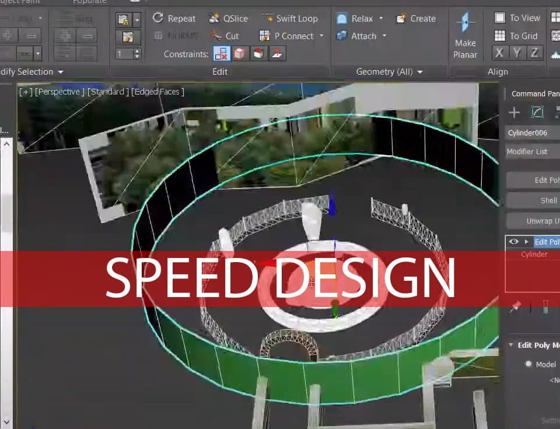Screen dimensions: 560x429
Task: Toggle Edit Poly modifier visibility eye
Action: tap(513, 242)
